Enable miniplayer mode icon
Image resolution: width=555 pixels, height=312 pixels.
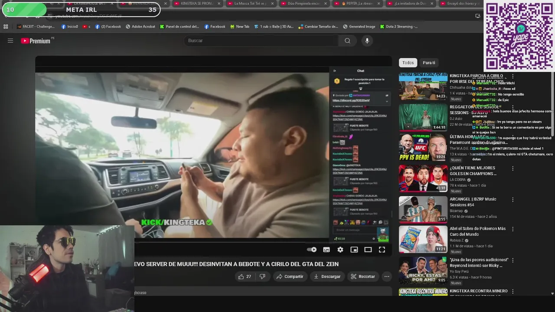354,250
